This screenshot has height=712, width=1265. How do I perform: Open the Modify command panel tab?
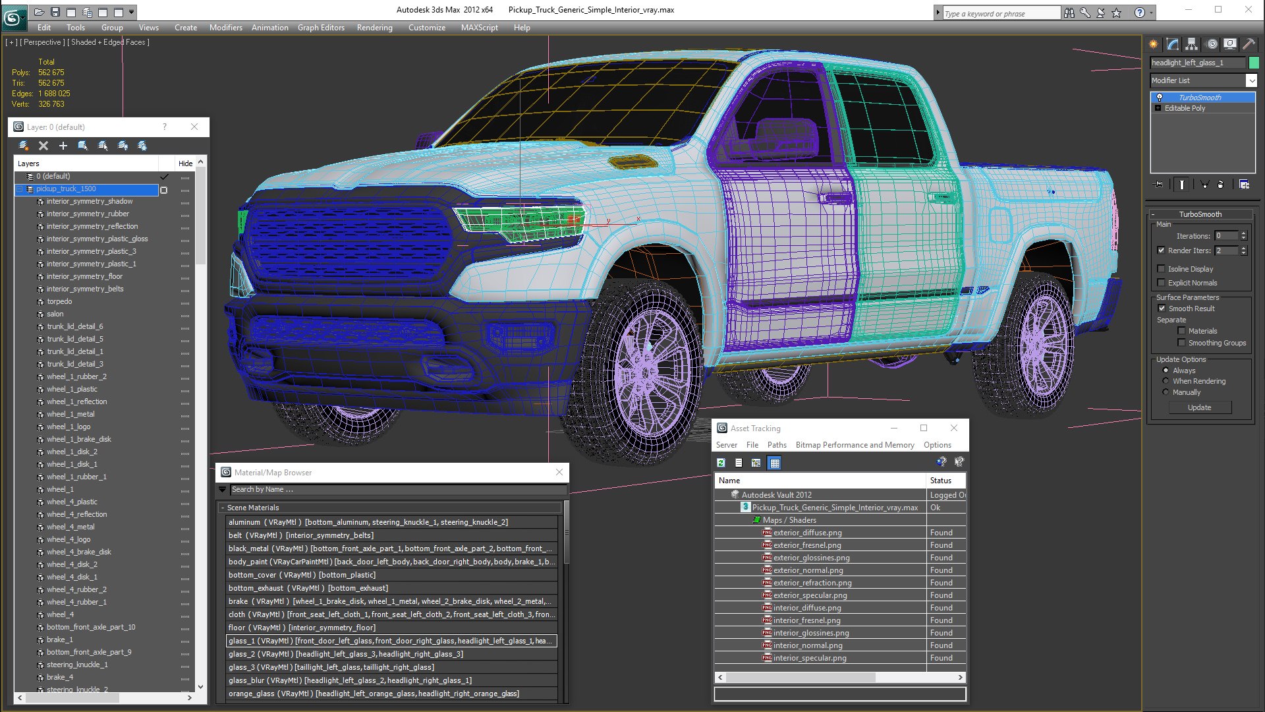(1173, 44)
